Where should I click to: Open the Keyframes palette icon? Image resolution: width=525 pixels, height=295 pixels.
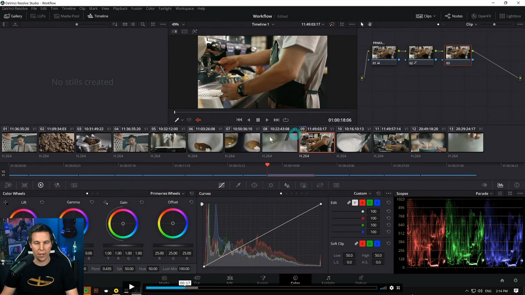(x=484, y=185)
